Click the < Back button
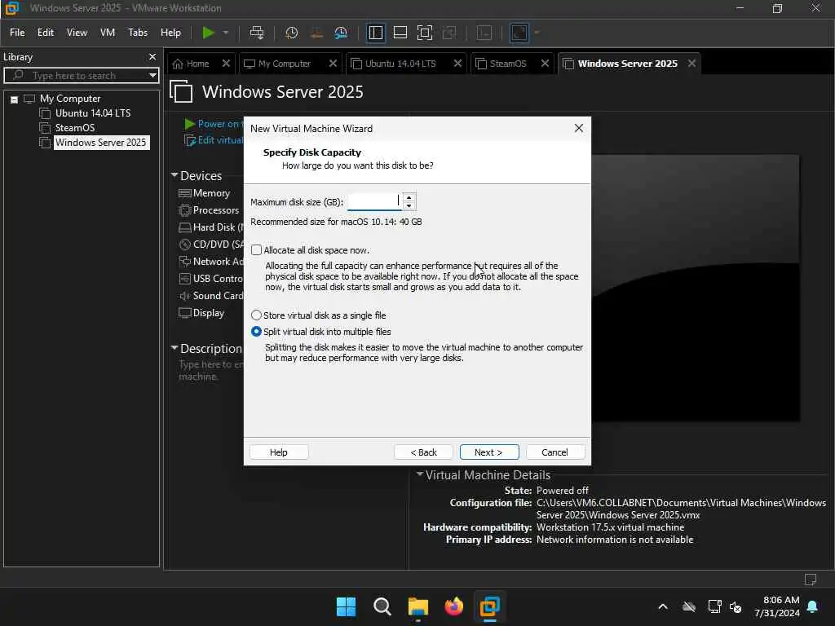Screen dimensions: 835x626 coord(423,452)
